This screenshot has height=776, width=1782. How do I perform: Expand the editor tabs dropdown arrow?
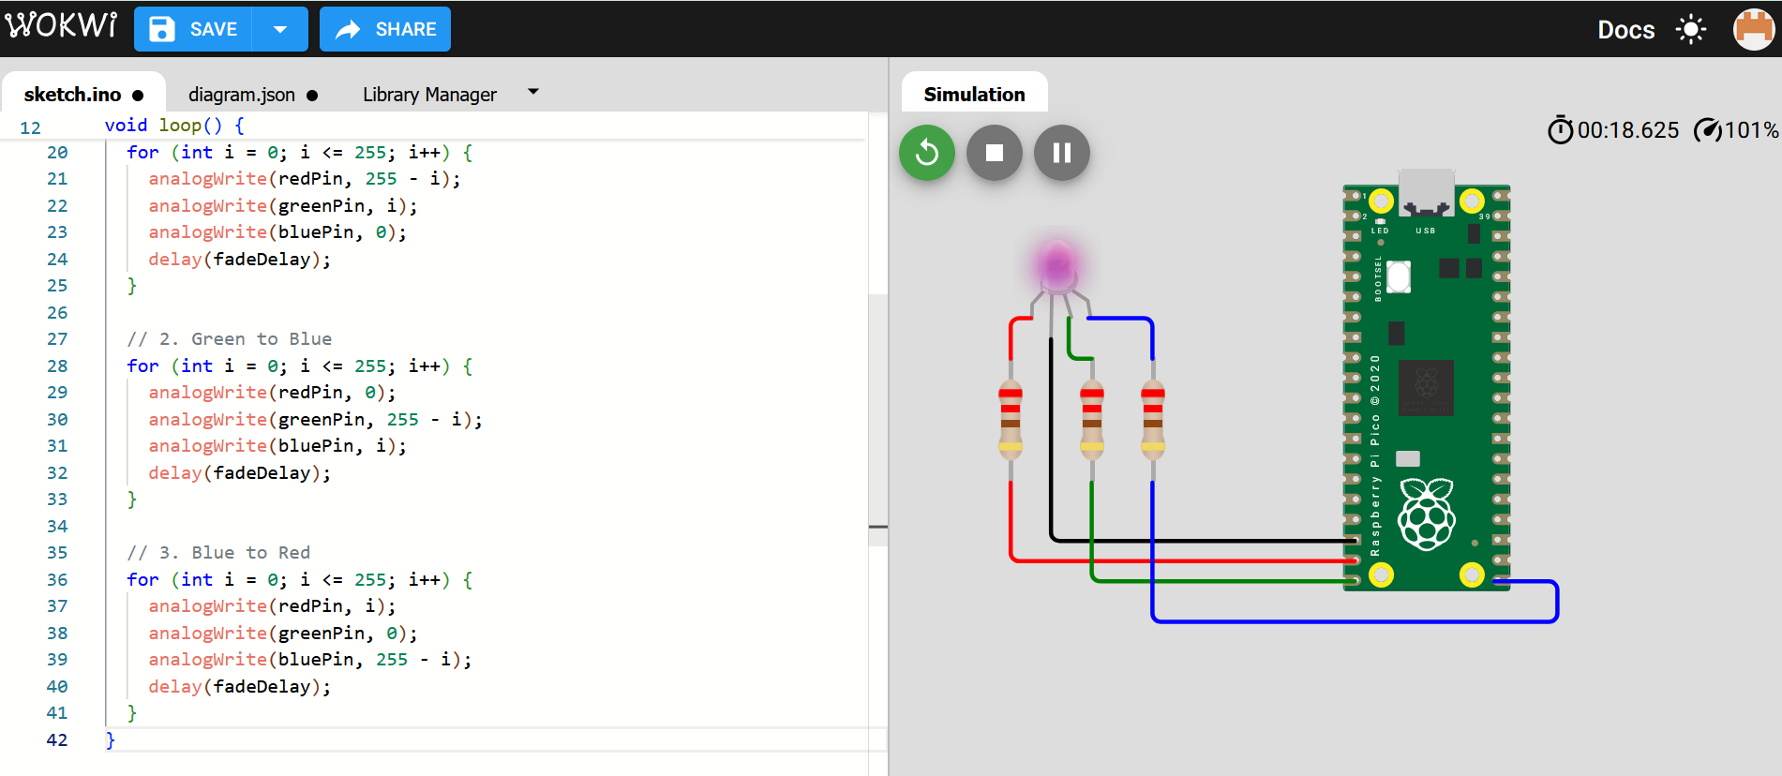tap(533, 92)
